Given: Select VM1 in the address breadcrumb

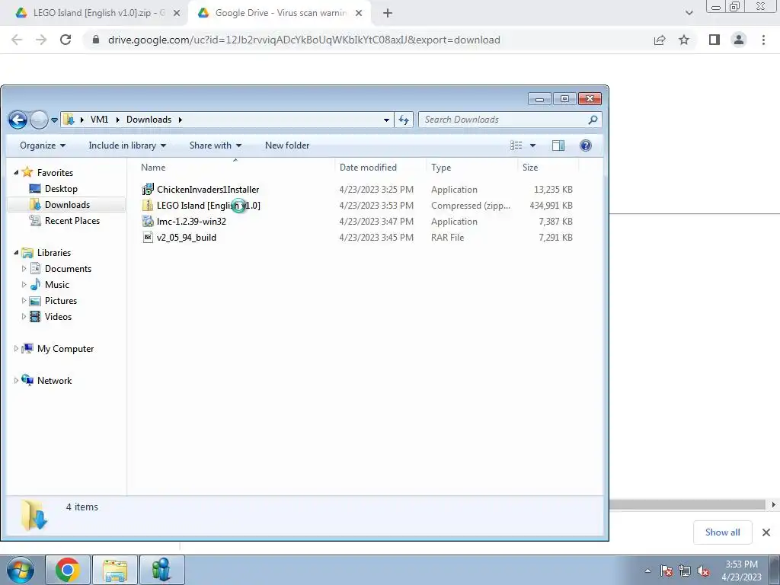Looking at the screenshot, I should [100, 120].
